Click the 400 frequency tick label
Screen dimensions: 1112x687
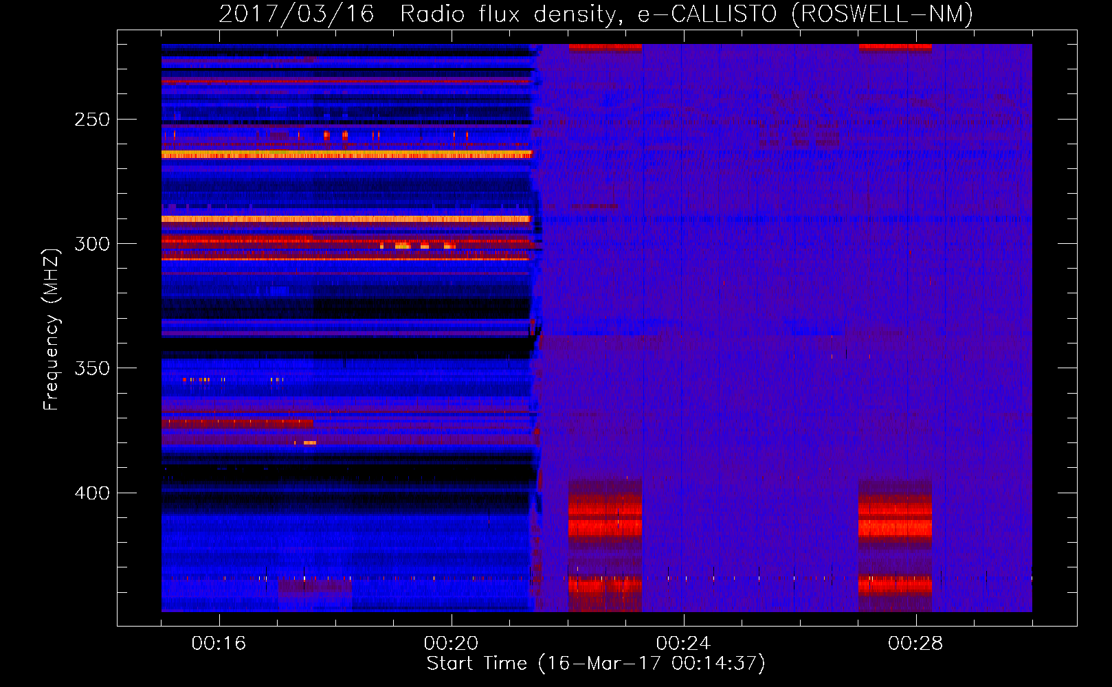pyautogui.click(x=92, y=493)
